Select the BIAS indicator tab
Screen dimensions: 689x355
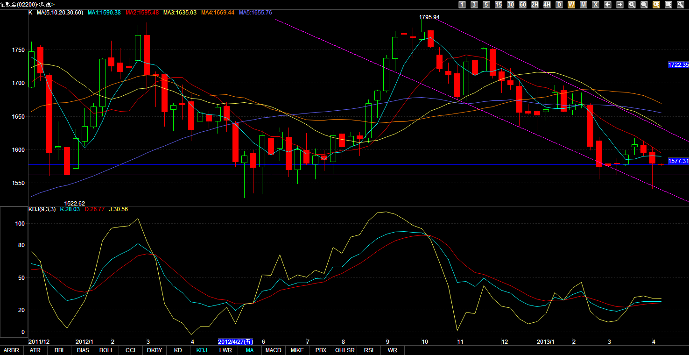point(83,350)
